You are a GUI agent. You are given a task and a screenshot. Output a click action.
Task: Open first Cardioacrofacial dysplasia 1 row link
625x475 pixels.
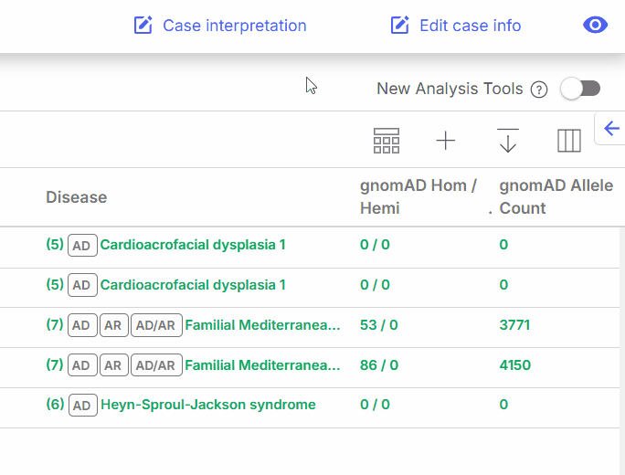coord(193,245)
